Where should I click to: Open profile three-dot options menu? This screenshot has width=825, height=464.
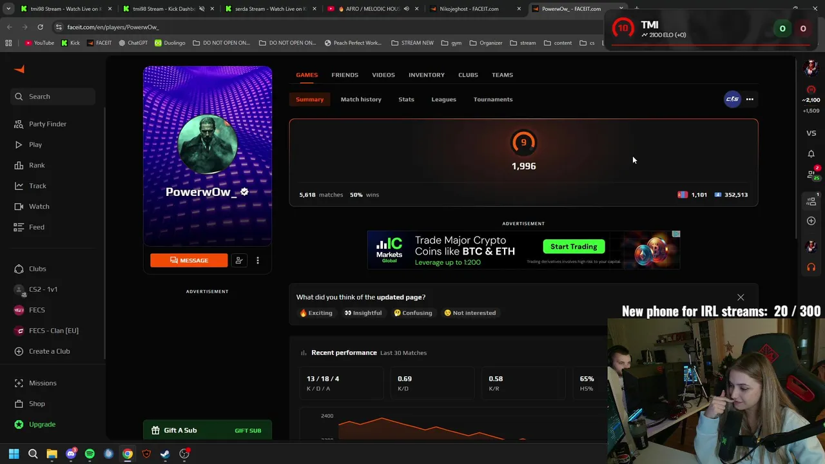tap(258, 260)
